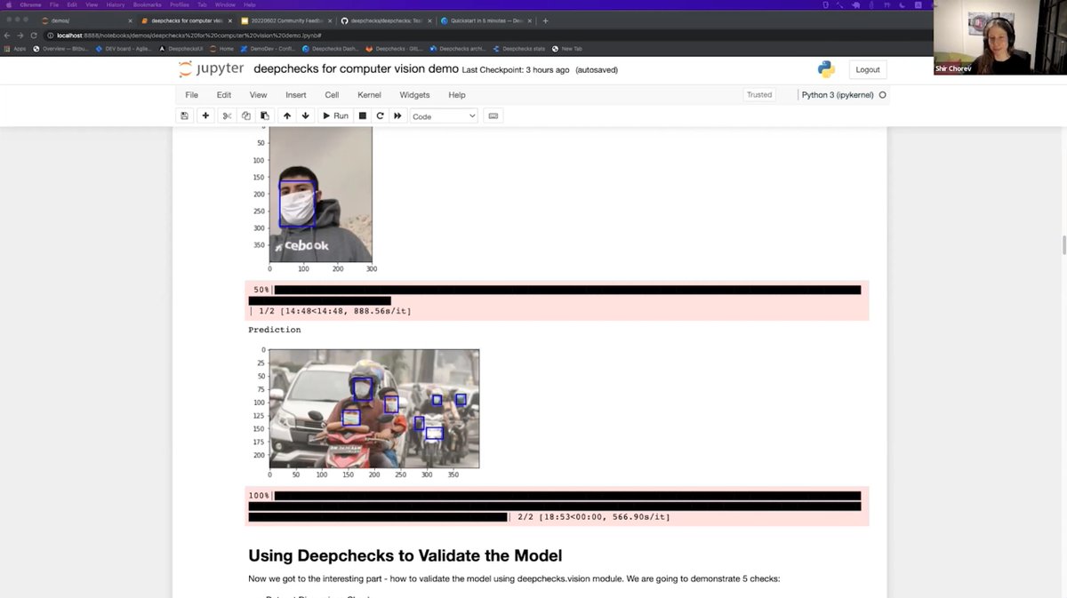Open the View menu in Jupyter

258,95
